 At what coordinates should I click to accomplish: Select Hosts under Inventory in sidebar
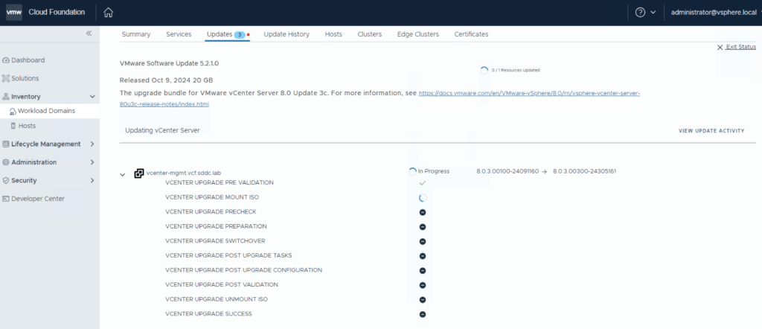pos(27,126)
